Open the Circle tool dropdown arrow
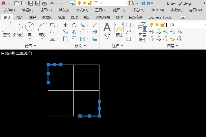The image size is (206, 137). [30, 39]
